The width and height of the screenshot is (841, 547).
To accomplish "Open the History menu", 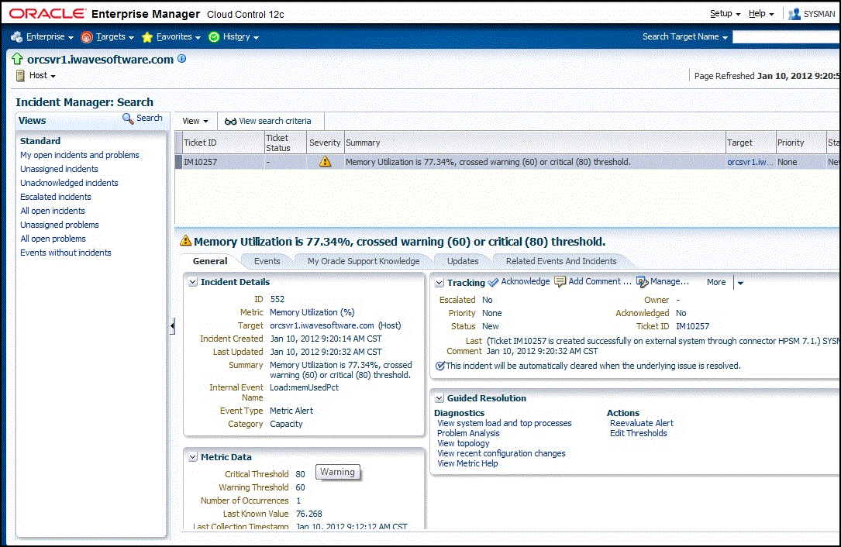I will (x=241, y=37).
